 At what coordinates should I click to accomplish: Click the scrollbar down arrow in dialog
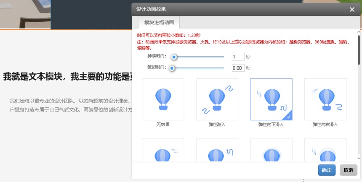[359, 158]
